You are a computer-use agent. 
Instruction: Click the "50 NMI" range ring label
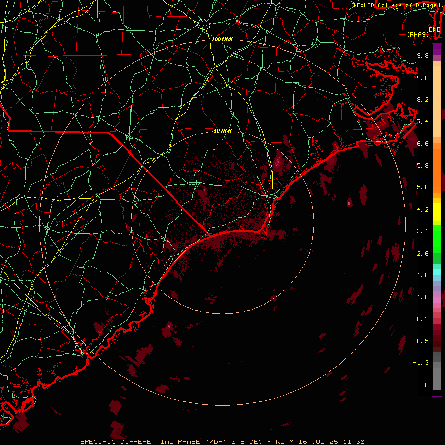pos(222,131)
